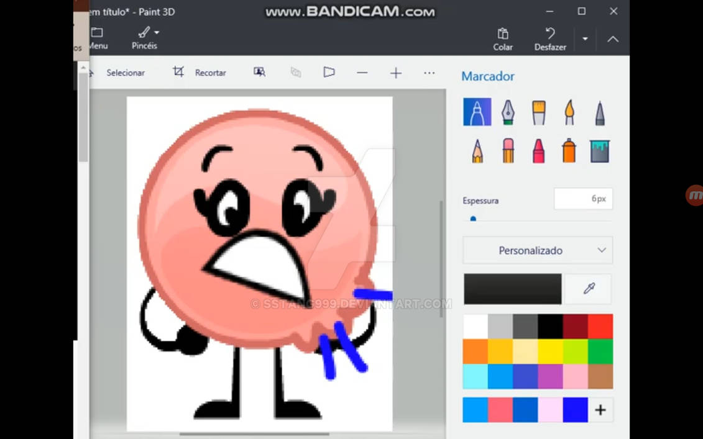703x439 pixels.
Task: Choose the green color swatch
Action: coord(600,351)
